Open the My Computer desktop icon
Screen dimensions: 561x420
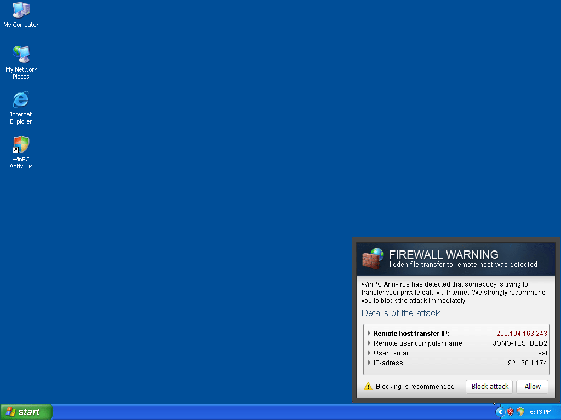coord(21,10)
